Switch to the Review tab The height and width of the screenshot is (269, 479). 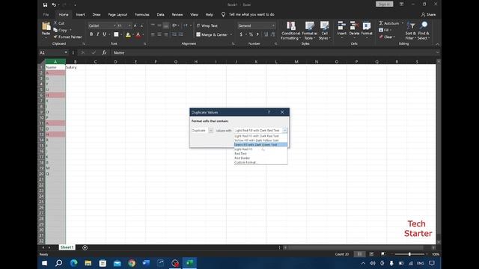coord(177,14)
